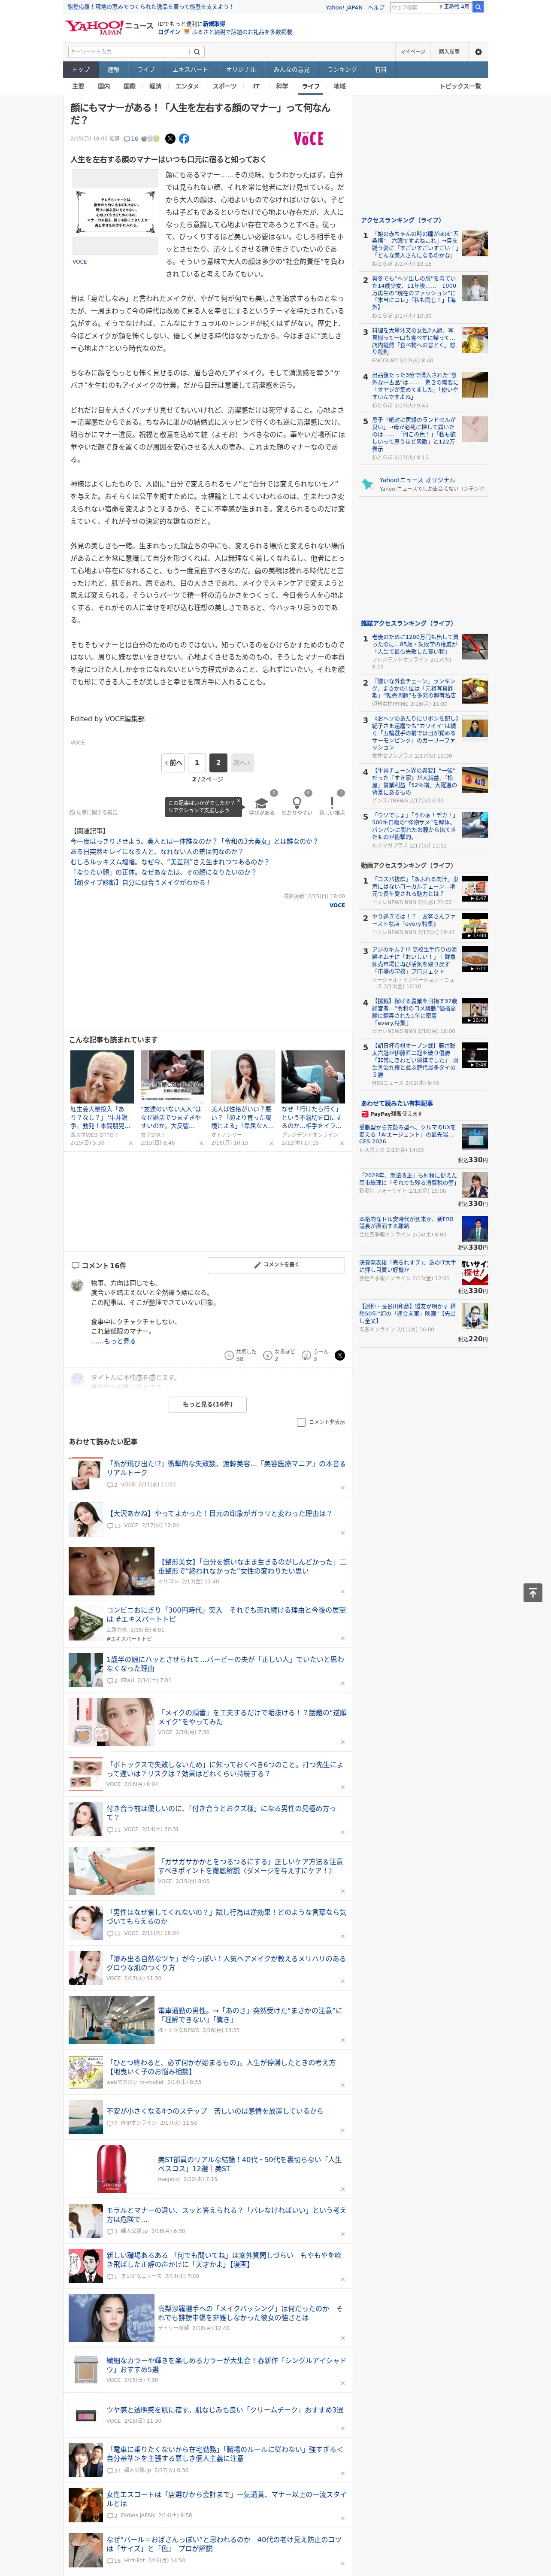
Task: Select the ランキング tab
Action: 342,70
